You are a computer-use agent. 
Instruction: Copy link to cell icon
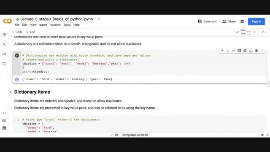(233, 51)
